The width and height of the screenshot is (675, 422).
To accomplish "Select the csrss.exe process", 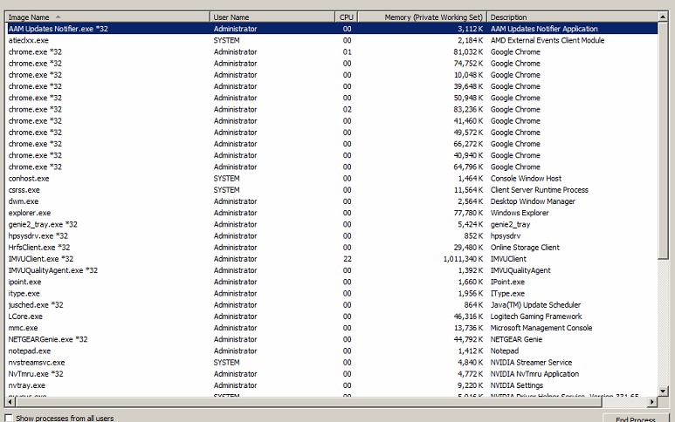I will [x=332, y=190].
